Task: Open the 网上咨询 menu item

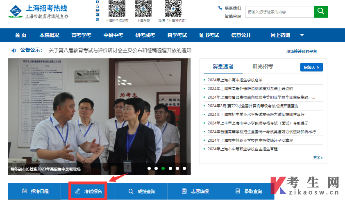Action: point(280,35)
